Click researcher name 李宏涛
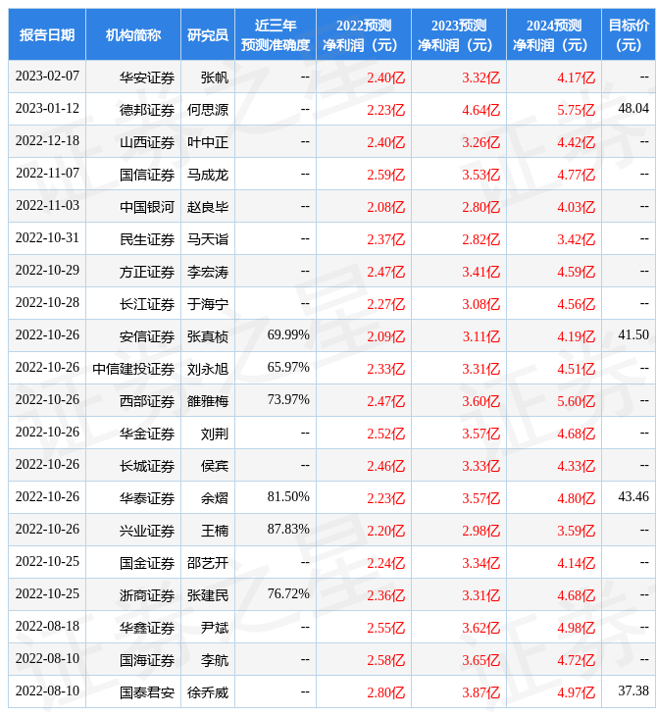 click(208, 272)
